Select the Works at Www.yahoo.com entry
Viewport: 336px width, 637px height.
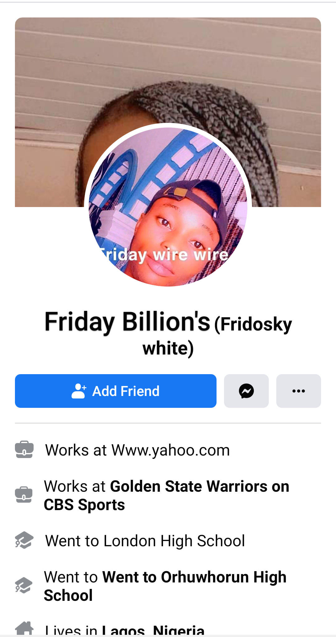138,450
